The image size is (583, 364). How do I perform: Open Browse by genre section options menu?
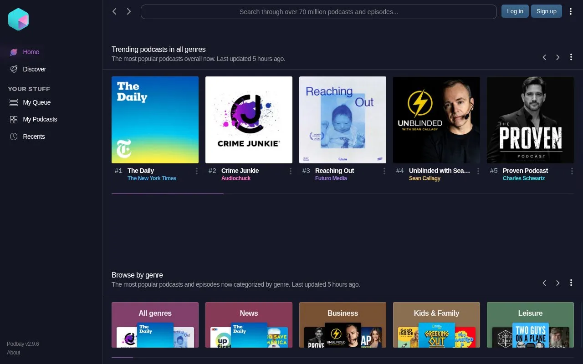pos(571,283)
